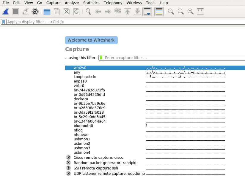Jump to the last packet icon

pyautogui.click(x=137, y=12)
